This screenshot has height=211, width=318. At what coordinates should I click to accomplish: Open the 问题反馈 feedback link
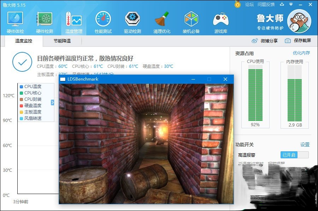[266, 5]
